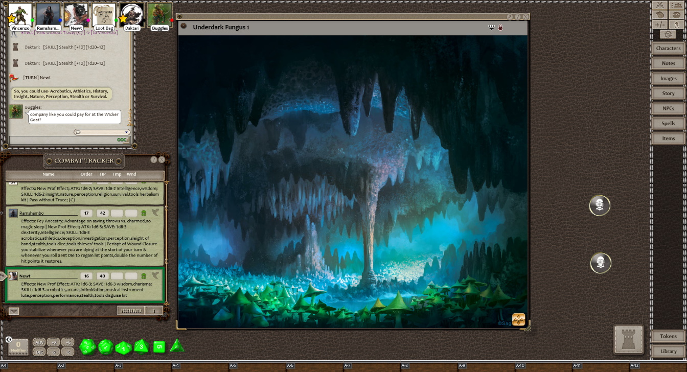This screenshot has height=372, width=687.
Task: Roll the green d8 die
Action: [x=142, y=347]
